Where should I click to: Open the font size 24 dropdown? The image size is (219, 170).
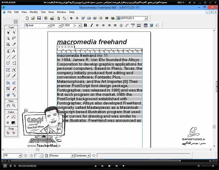click(60, 25)
